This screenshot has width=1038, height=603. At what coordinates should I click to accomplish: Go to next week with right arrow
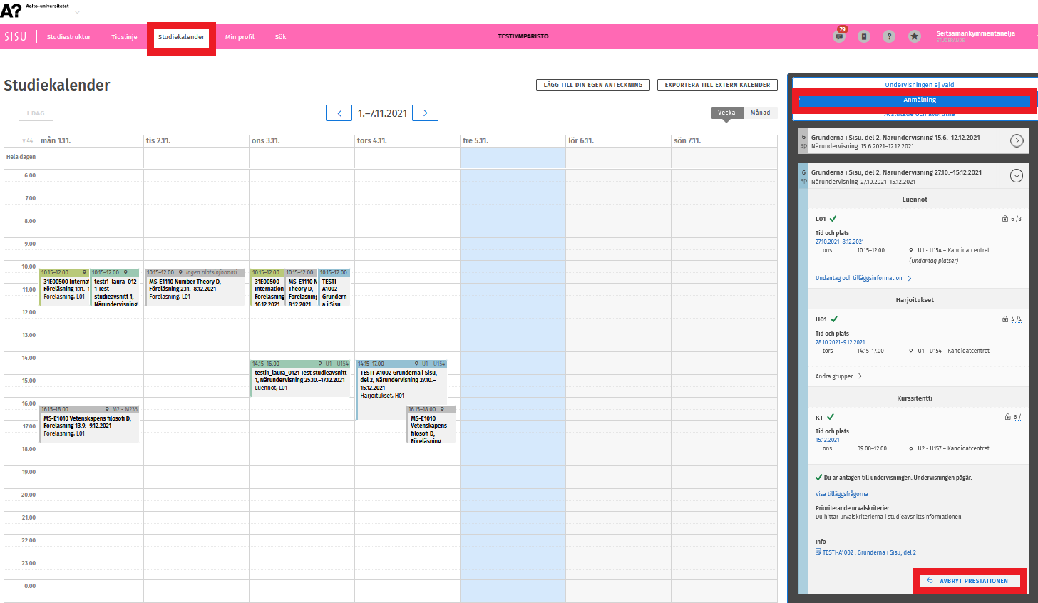[x=425, y=113]
